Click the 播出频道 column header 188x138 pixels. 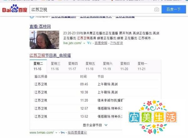[x=41, y=76]
